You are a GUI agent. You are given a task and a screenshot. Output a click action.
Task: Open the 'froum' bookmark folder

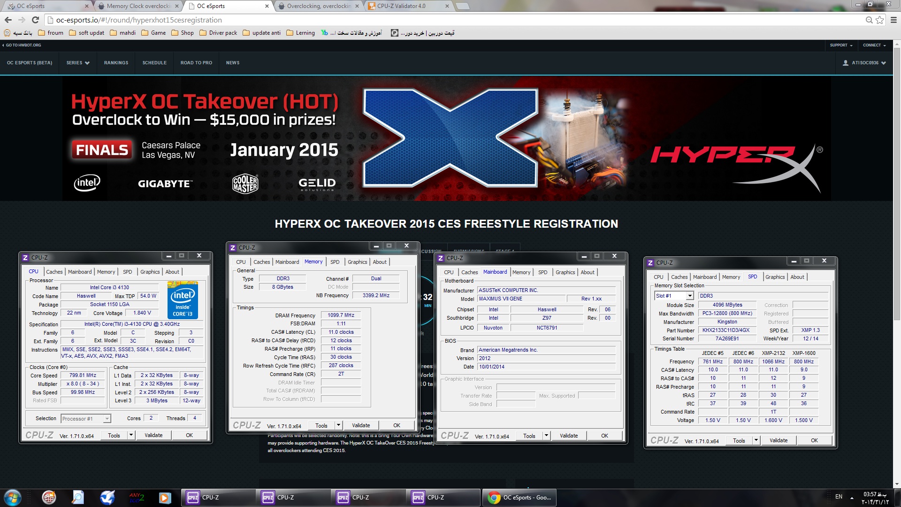(51, 33)
